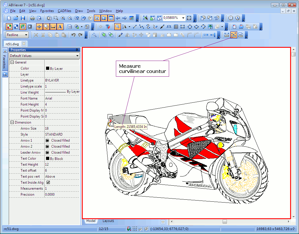Click the Precision value field
Image resolution: width=299 pixels, height=234 pixels.
(x=62, y=195)
